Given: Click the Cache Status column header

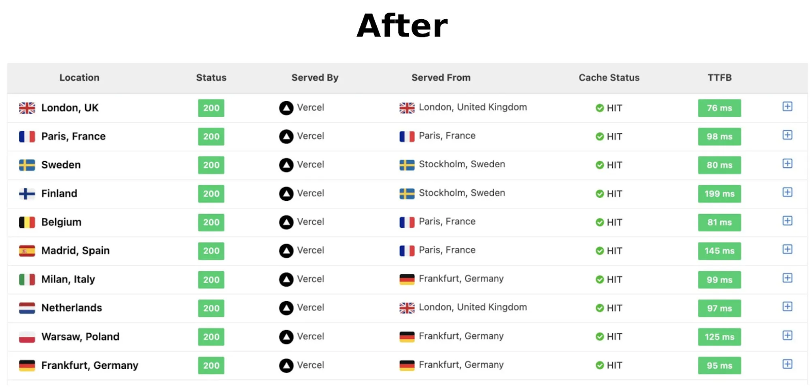Looking at the screenshot, I should [609, 78].
